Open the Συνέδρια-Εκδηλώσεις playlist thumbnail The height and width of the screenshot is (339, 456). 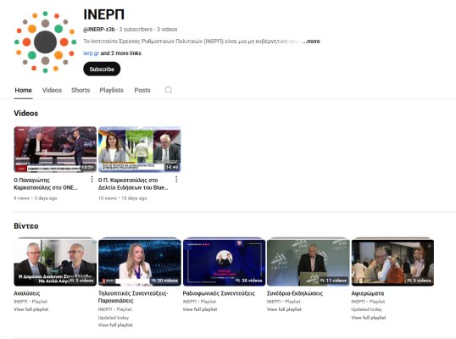coord(309,263)
